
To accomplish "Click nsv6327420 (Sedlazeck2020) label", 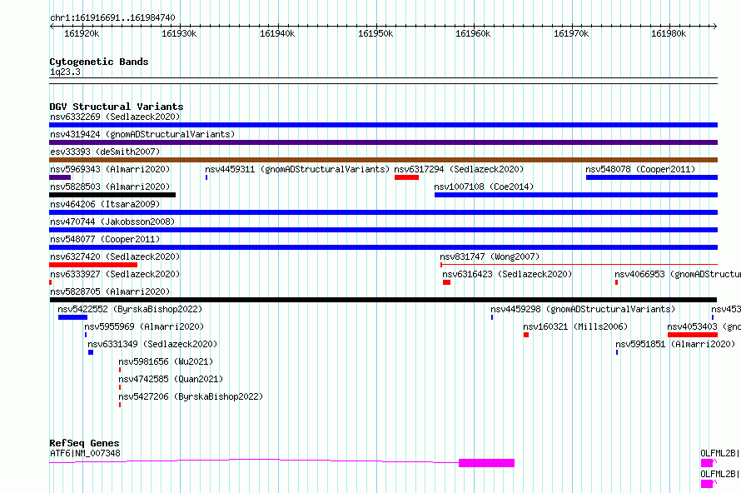I will click(115, 256).
